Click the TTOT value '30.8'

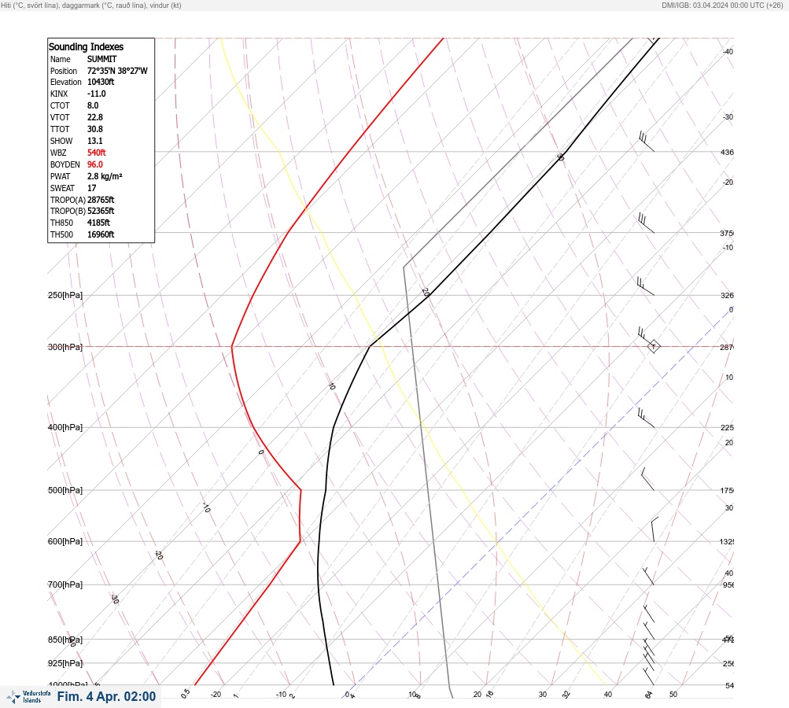(x=95, y=129)
